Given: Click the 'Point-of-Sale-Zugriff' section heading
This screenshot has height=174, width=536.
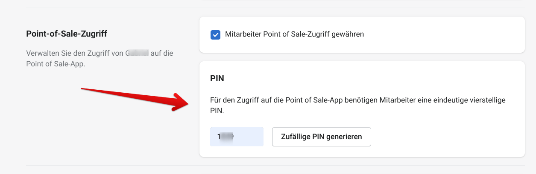Looking at the screenshot, I should point(67,34).
